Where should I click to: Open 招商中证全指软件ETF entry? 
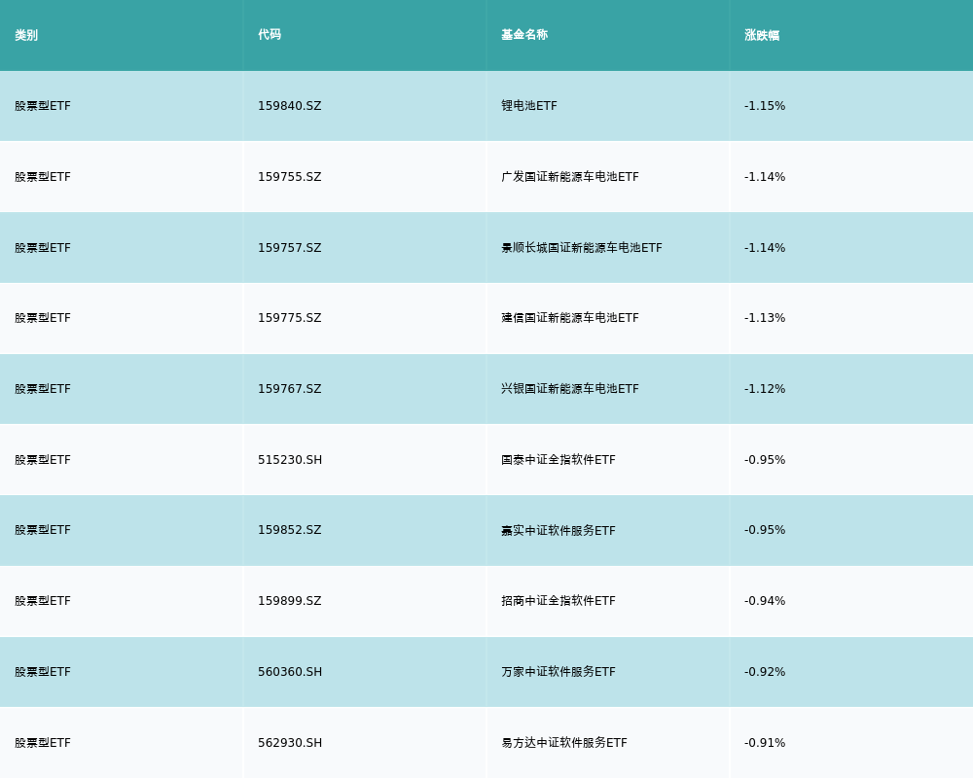point(559,601)
